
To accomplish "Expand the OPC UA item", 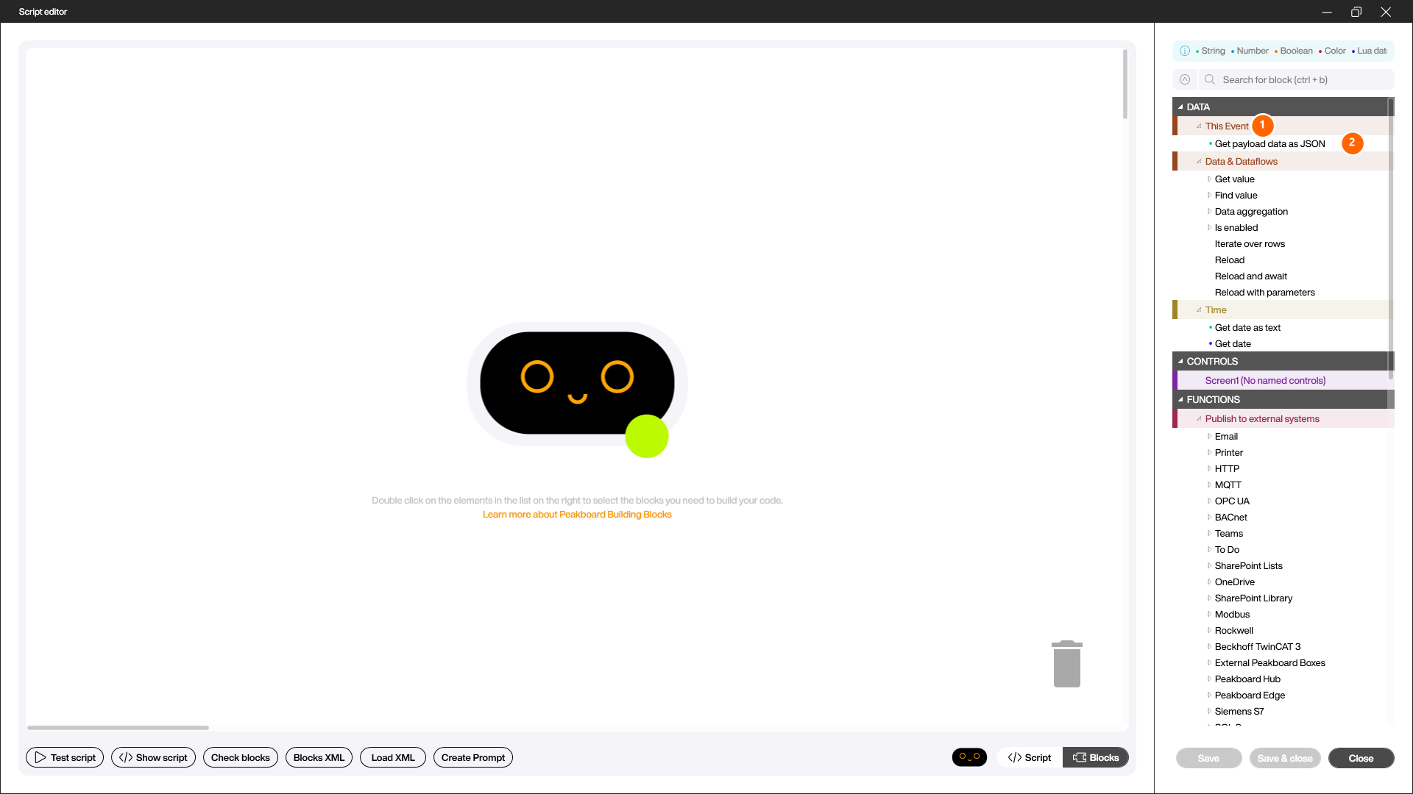I will 1209,501.
